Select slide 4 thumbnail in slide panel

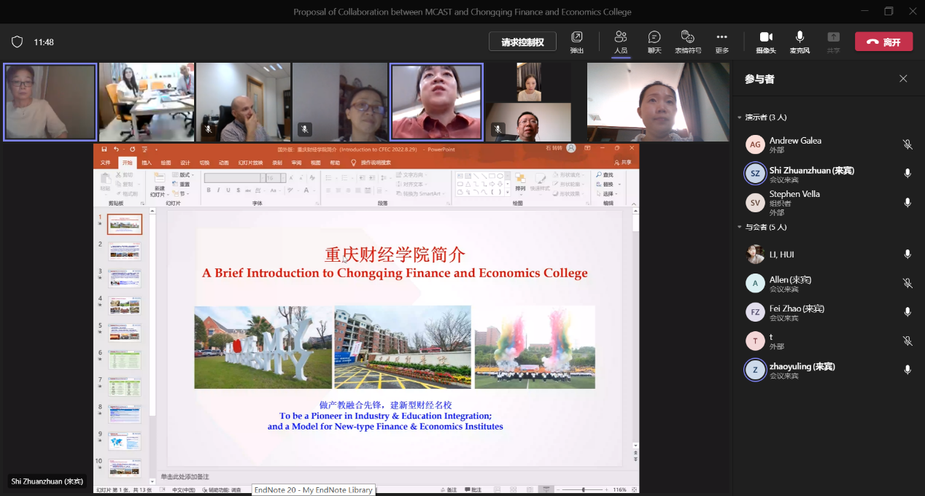125,305
